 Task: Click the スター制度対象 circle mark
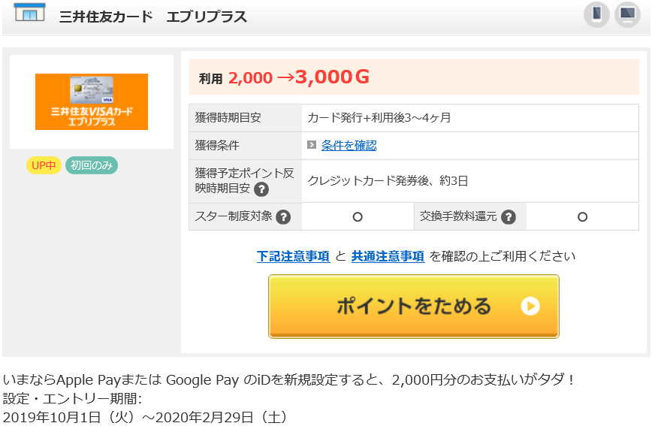pyautogui.click(x=358, y=216)
